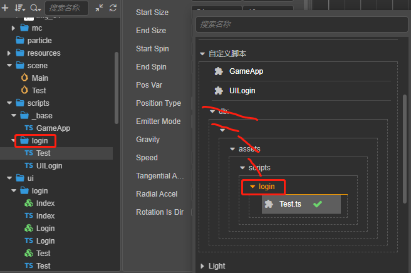411x273 pixels.
Task: Select the bottom Test TS file under ui
Action: point(38,266)
